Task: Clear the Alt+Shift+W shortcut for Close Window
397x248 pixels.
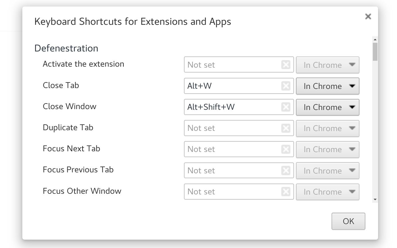Action: pyautogui.click(x=286, y=107)
